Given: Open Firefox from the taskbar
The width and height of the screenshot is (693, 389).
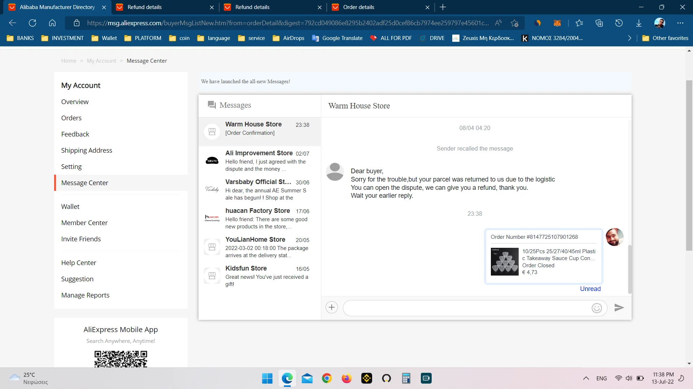Looking at the screenshot, I should (x=346, y=378).
